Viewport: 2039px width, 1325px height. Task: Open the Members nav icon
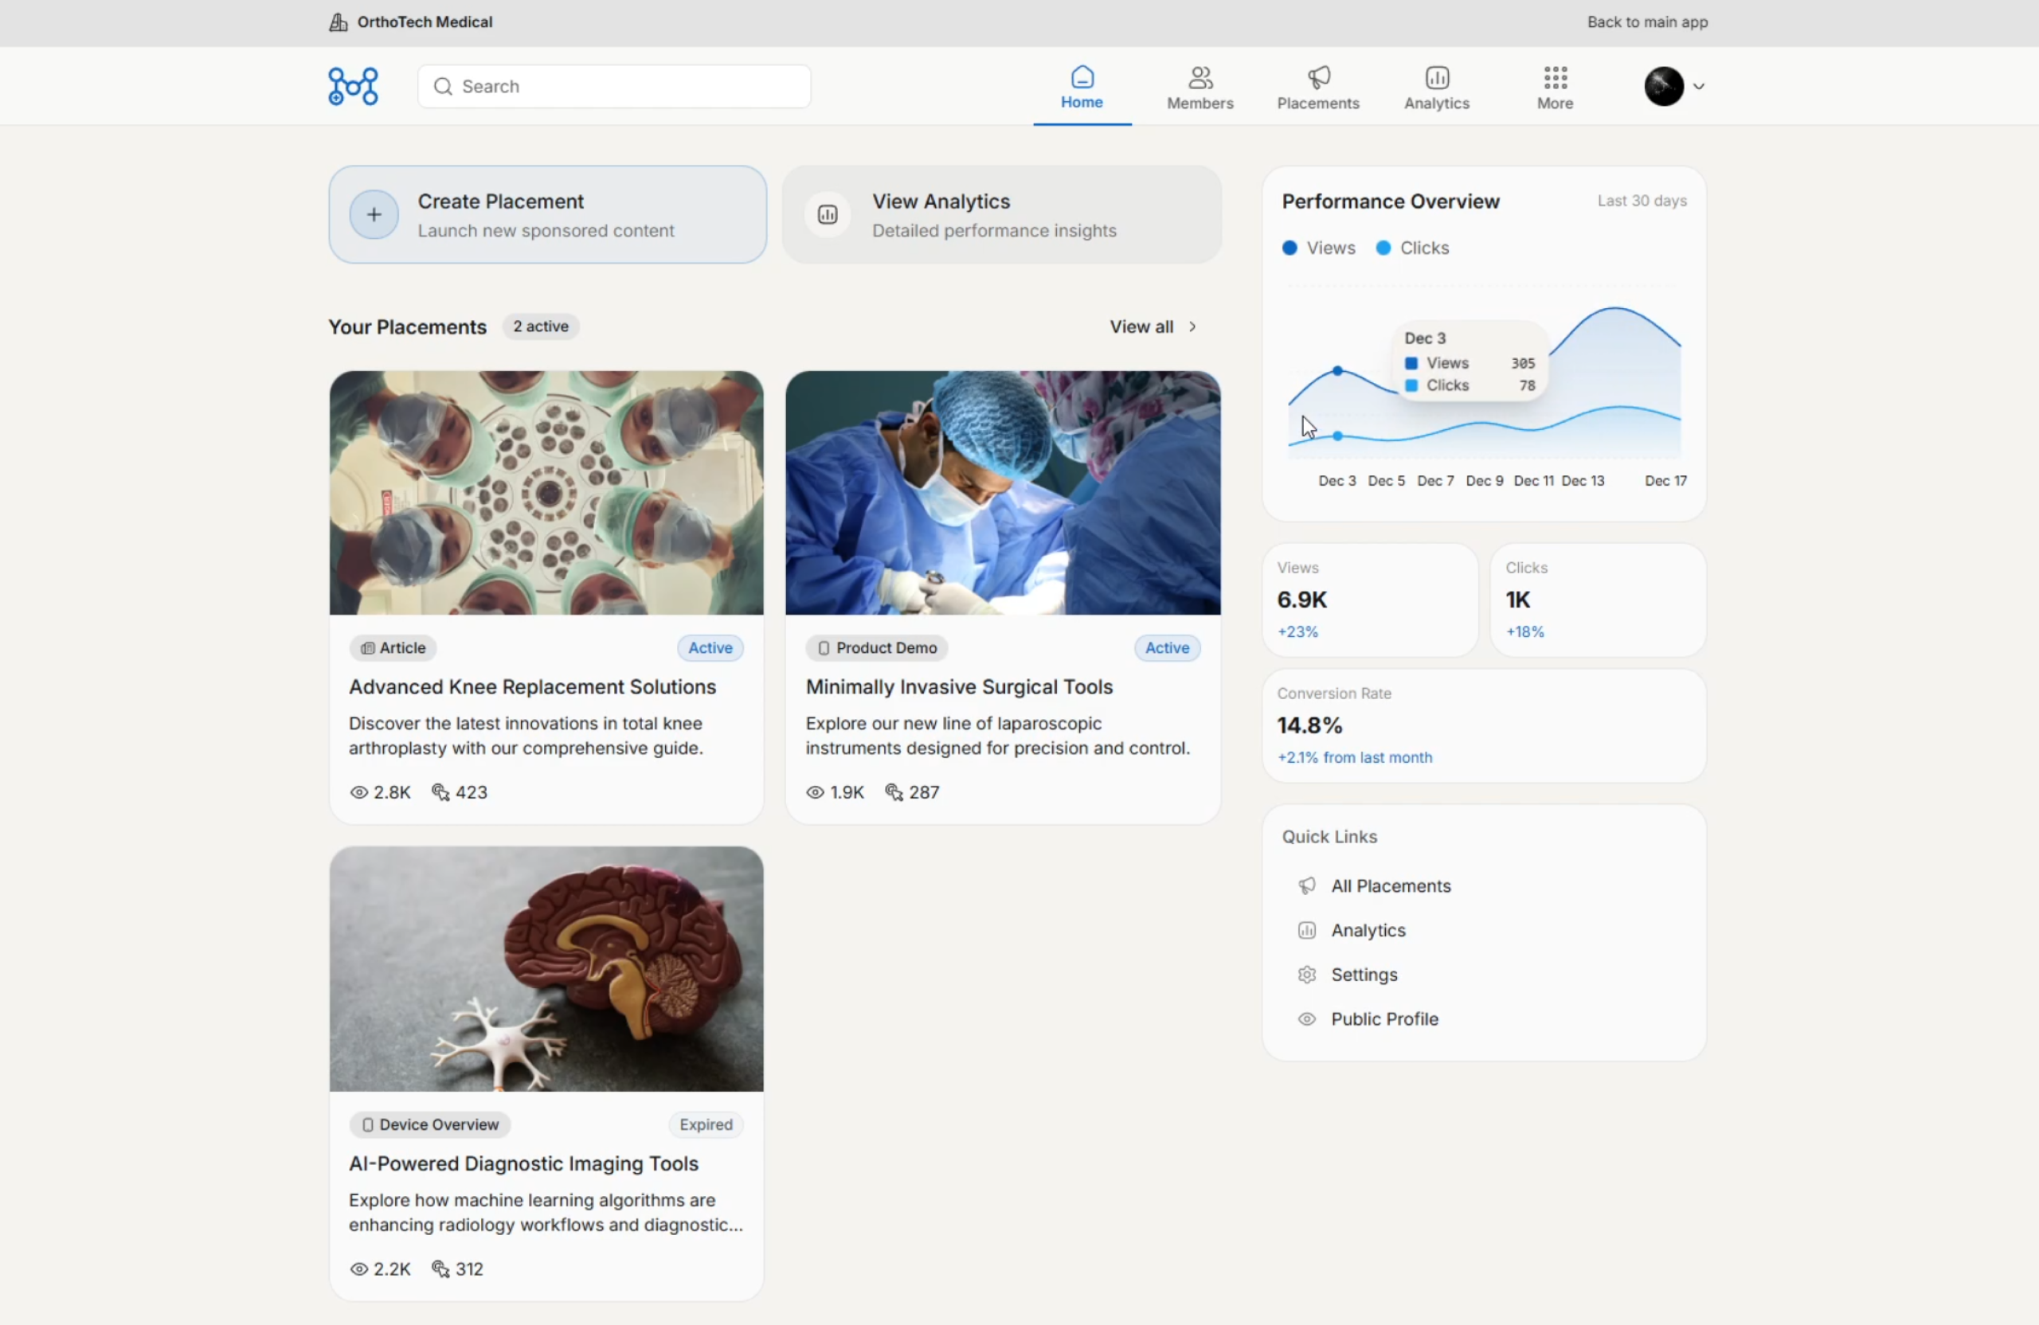1200,78
